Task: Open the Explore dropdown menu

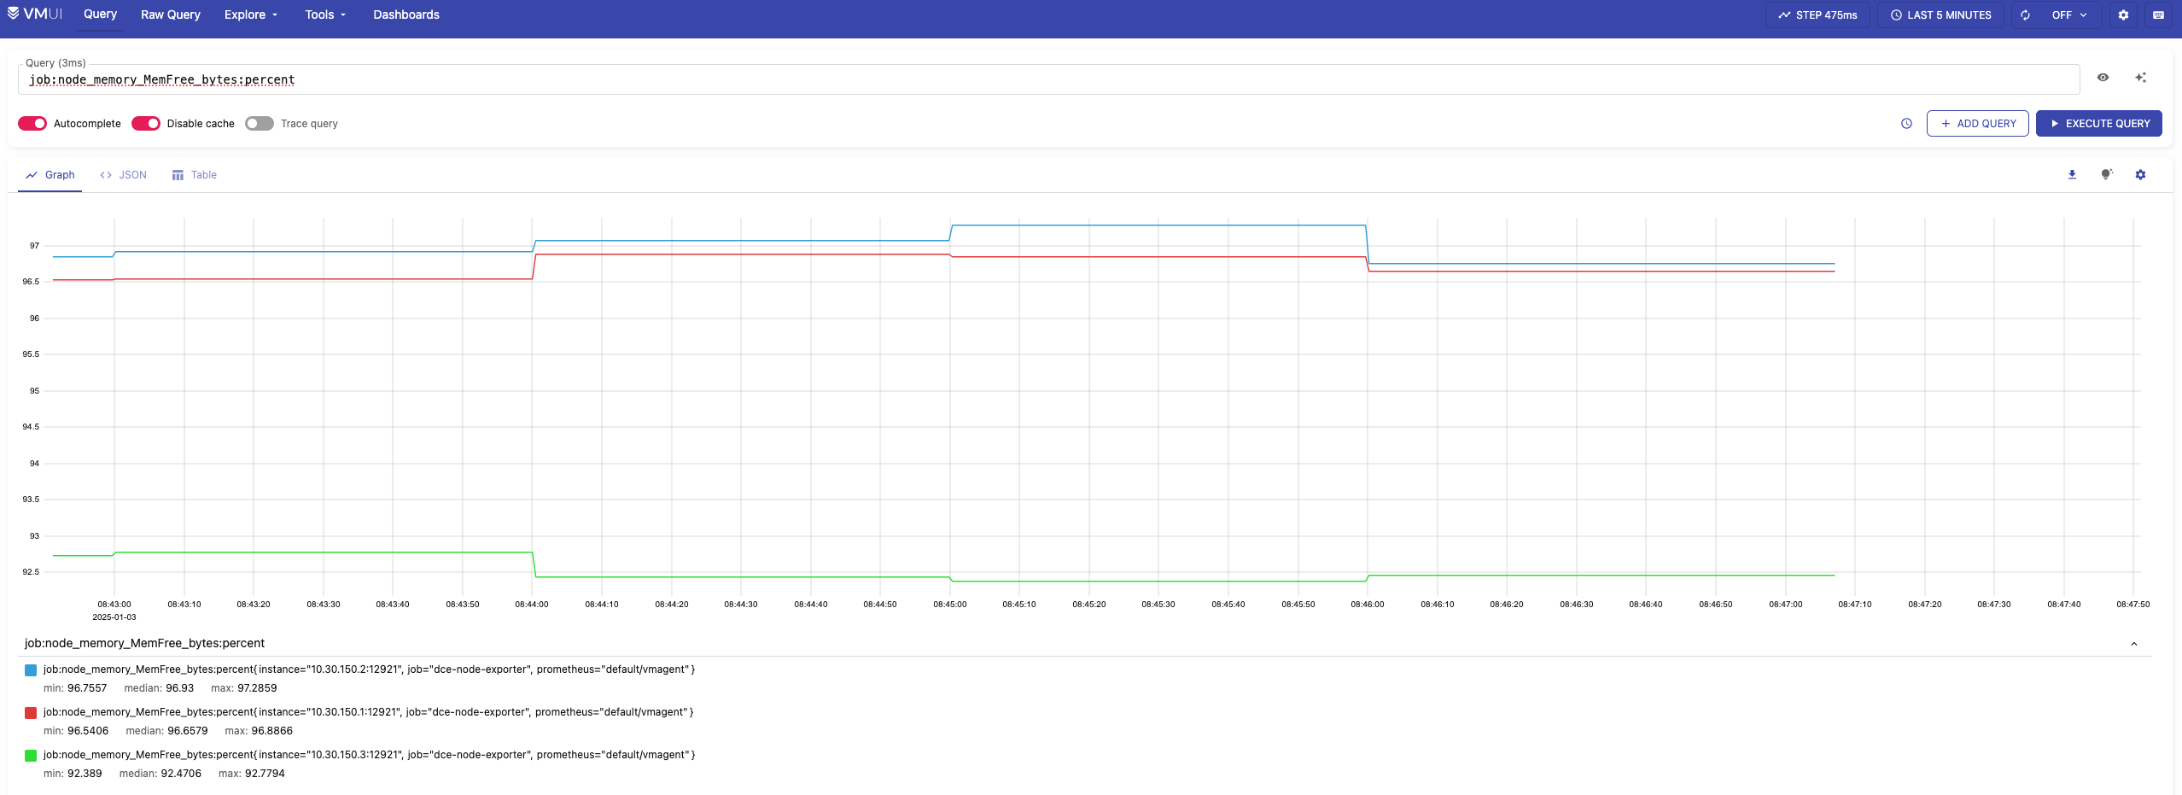Action: tap(251, 15)
